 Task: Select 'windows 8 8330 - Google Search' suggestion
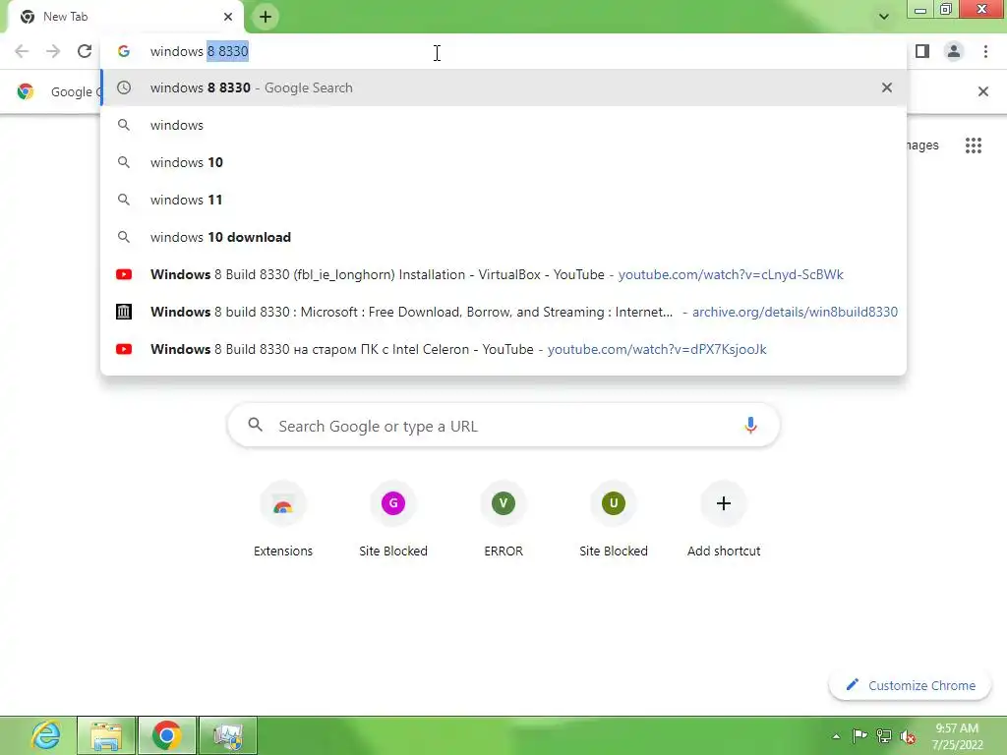(x=503, y=87)
